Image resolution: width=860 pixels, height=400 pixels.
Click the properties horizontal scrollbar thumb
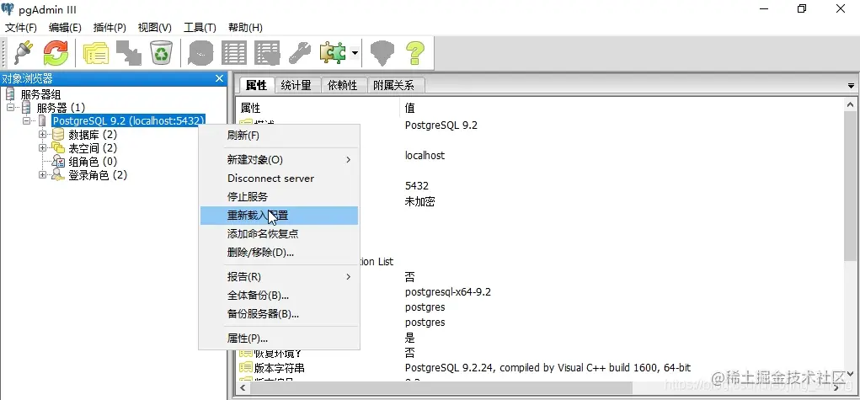(441, 387)
